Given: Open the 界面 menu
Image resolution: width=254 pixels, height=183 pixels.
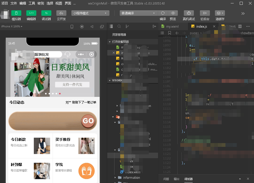Looking at the screenshot, I should [68, 3].
